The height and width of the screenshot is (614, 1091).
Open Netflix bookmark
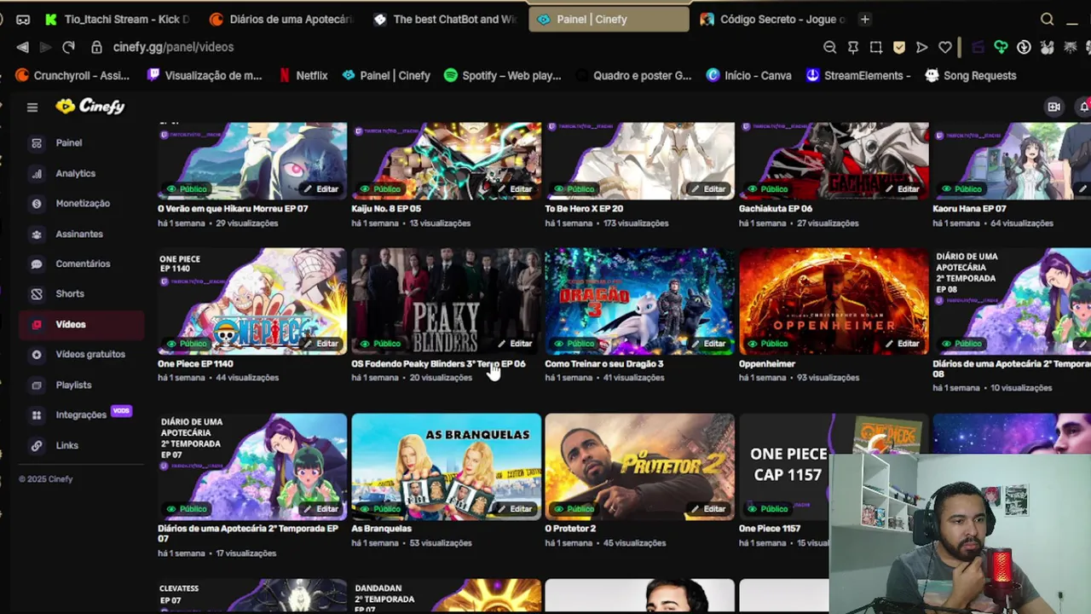tap(304, 76)
